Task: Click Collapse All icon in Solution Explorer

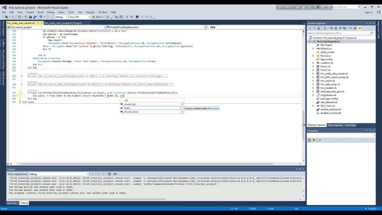Action: [340, 28]
